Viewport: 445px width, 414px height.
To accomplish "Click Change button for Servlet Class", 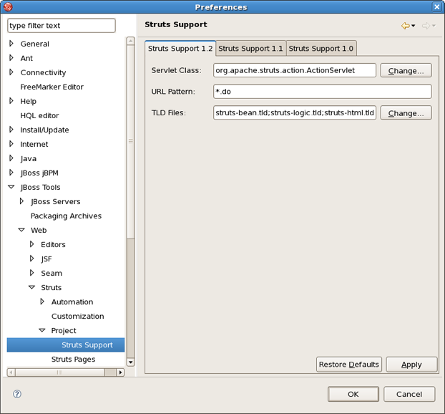I will pos(406,70).
